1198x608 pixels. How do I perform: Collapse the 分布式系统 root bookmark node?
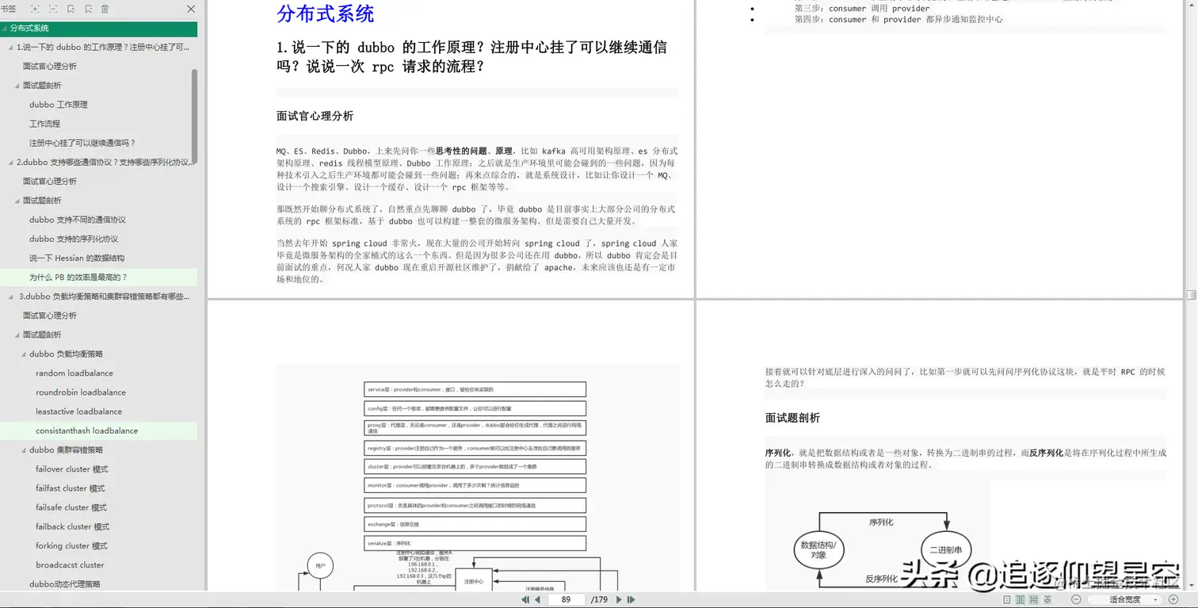pyautogui.click(x=6, y=29)
